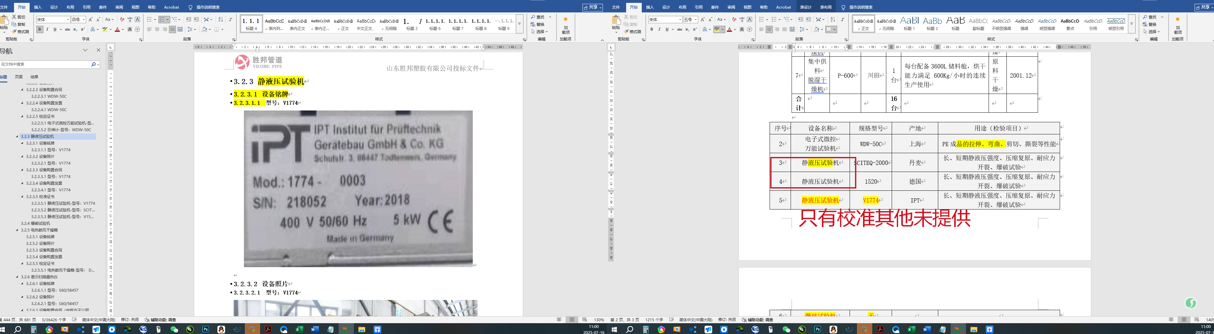Click font color red A in right window

729,30
